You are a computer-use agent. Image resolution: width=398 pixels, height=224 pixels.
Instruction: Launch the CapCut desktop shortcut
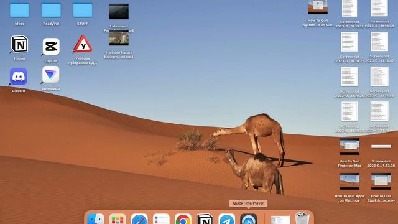click(x=51, y=47)
